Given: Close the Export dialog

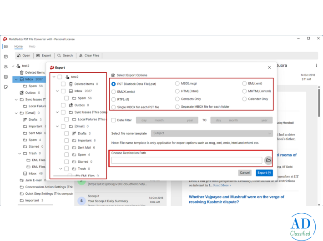Looking at the screenshot, I should point(269,68).
